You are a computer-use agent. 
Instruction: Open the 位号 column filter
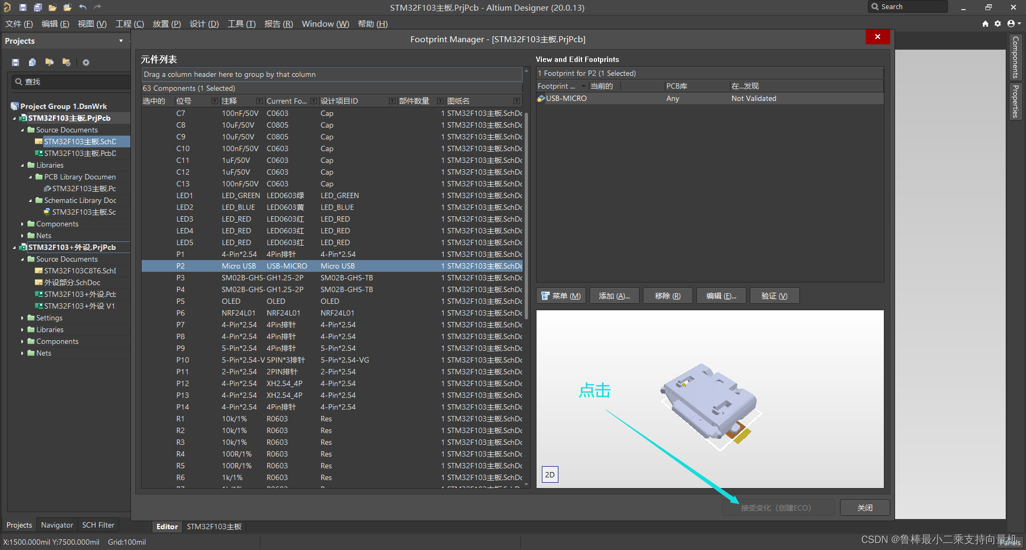215,101
